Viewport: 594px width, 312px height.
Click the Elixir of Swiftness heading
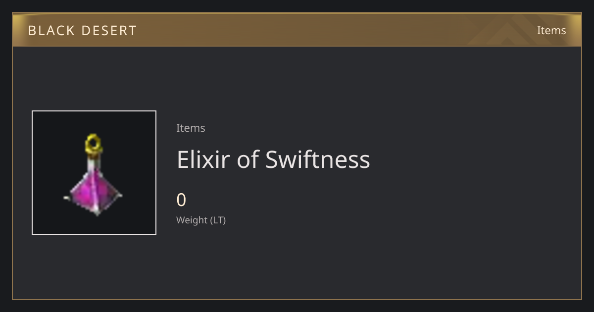273,159
